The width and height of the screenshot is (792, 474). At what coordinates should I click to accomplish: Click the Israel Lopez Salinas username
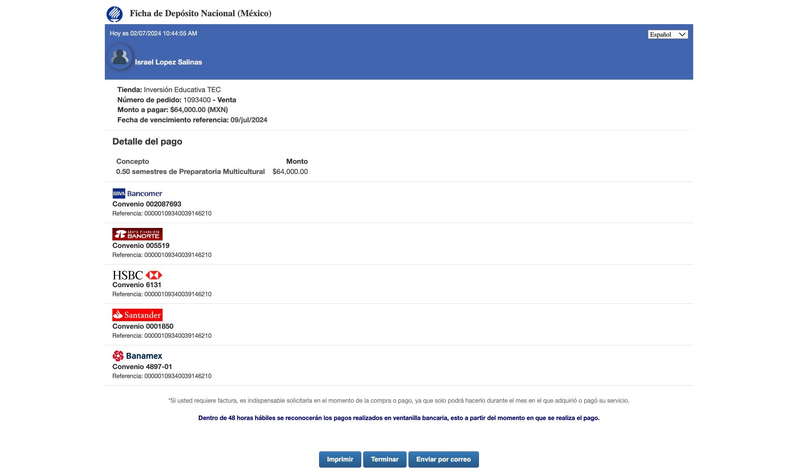pyautogui.click(x=168, y=62)
